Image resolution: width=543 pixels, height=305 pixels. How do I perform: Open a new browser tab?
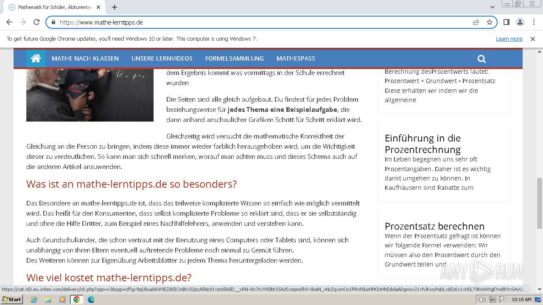coord(115,7)
